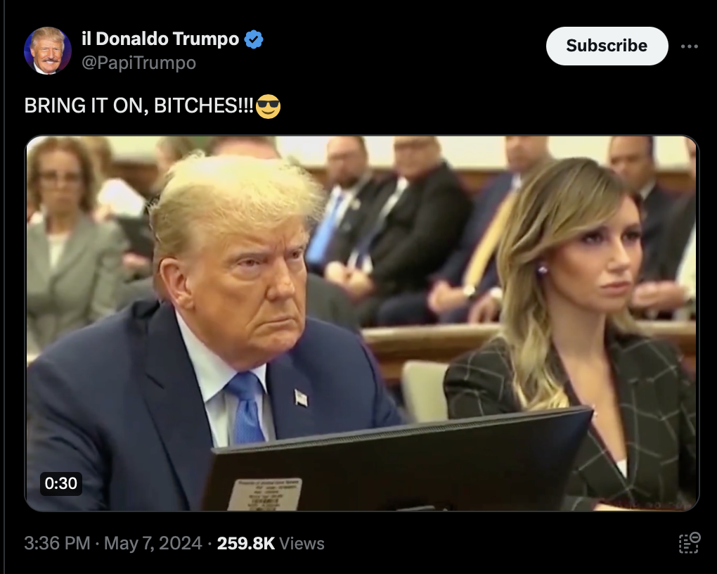Click the BRING IT ON post text
The width and height of the screenshot is (717, 574).
coord(138,106)
